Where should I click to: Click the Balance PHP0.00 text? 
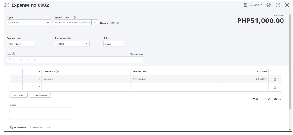tap(109, 23)
